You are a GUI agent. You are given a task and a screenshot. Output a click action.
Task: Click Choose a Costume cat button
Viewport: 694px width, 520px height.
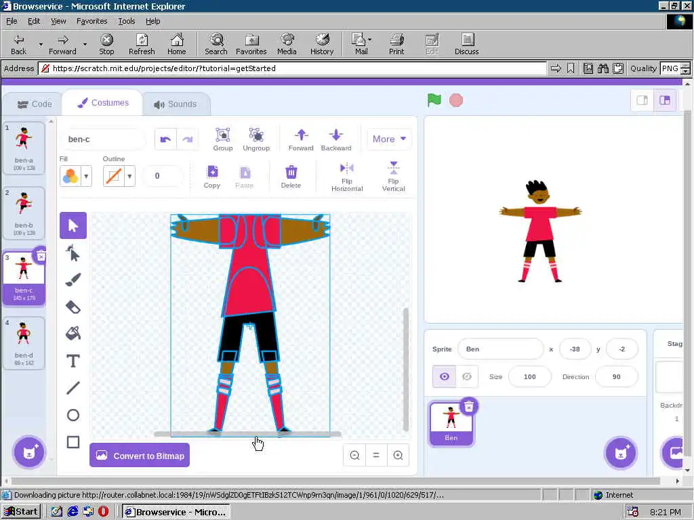(28, 452)
